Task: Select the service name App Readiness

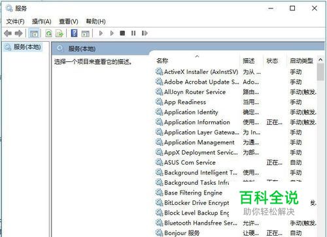Action: (185, 102)
